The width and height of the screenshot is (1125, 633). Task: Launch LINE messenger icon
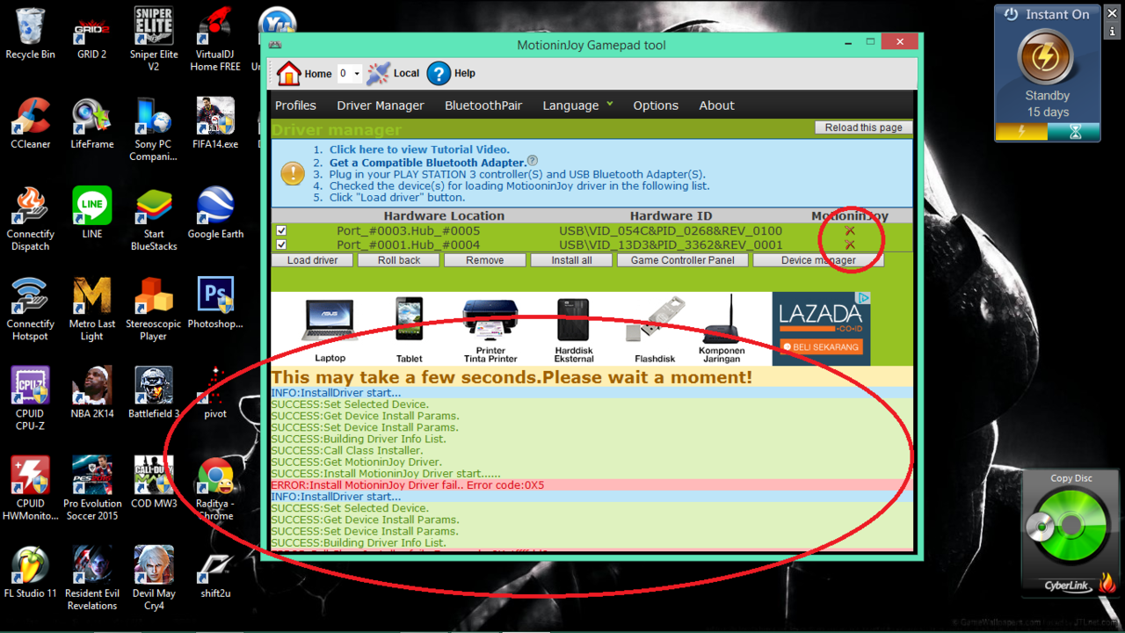pyautogui.click(x=91, y=213)
